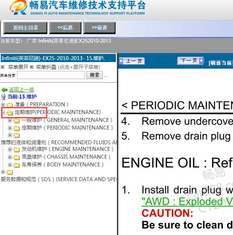Expand the 服务数据和规范 (SDS) node

tap(3, 172)
